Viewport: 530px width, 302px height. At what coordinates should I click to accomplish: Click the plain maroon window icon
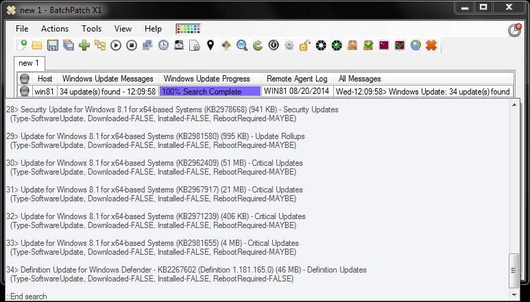click(x=384, y=45)
